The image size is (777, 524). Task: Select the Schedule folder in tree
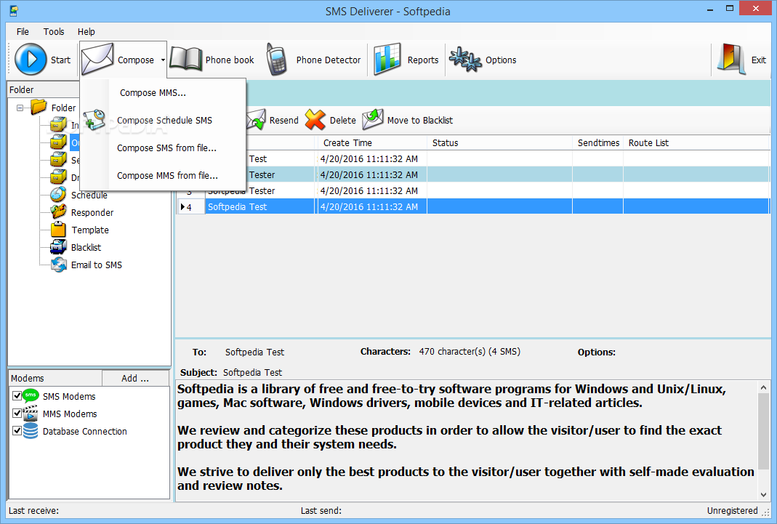pos(89,196)
